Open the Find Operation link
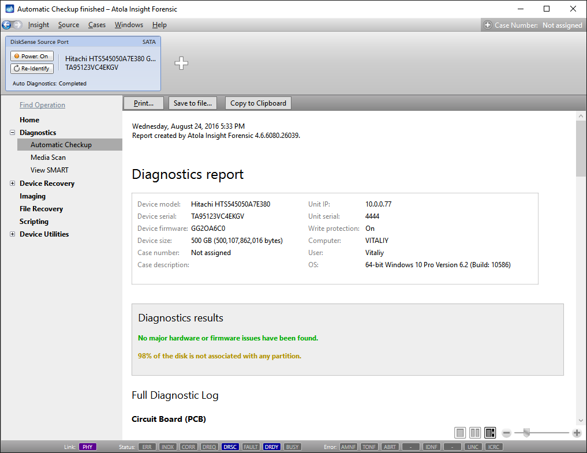 (42, 105)
